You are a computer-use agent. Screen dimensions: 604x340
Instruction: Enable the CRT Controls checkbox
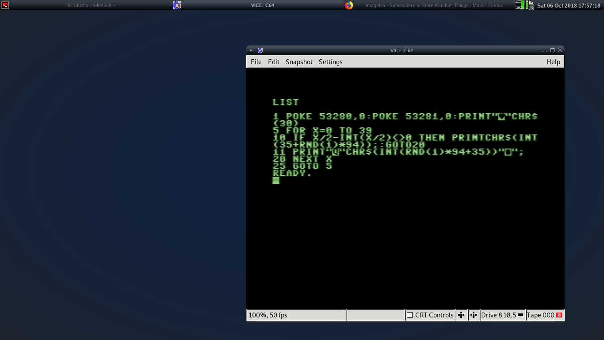coord(410,315)
